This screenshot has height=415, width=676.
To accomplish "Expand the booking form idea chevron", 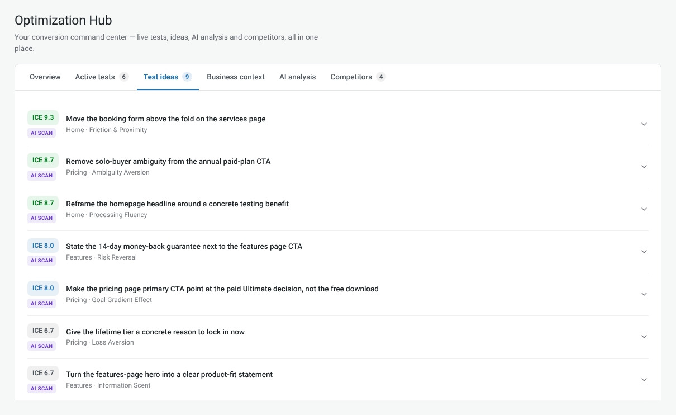I will pos(644,124).
